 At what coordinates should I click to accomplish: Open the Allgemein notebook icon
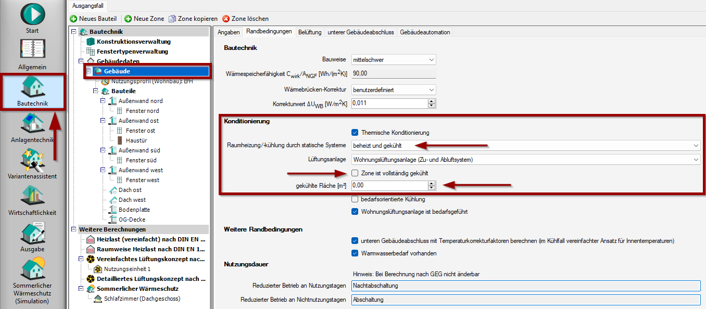32,50
